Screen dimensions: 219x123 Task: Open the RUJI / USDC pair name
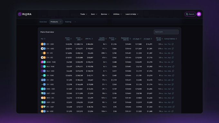(51, 71)
